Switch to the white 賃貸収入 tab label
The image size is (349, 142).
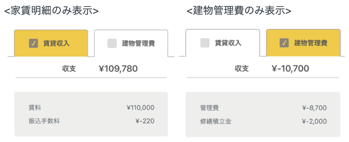[228, 43]
